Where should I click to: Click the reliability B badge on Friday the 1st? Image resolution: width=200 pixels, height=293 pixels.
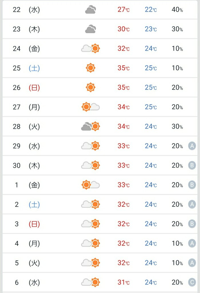tap(192, 185)
